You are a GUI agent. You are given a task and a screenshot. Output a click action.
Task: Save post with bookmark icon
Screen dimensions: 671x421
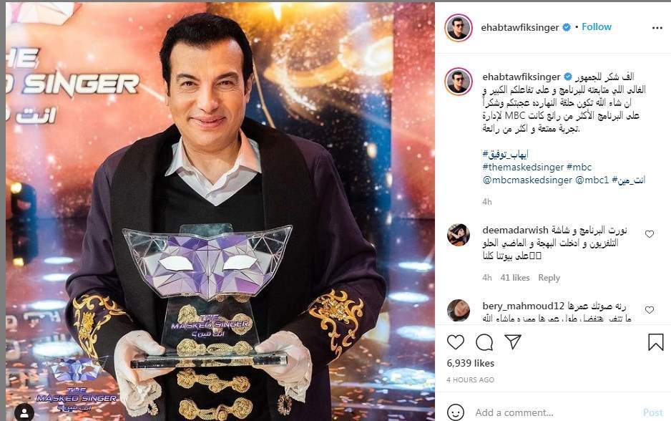coord(655,342)
